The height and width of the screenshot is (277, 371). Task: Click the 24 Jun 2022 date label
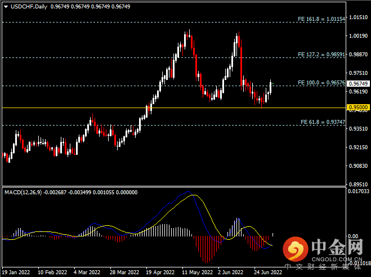pos(268,272)
